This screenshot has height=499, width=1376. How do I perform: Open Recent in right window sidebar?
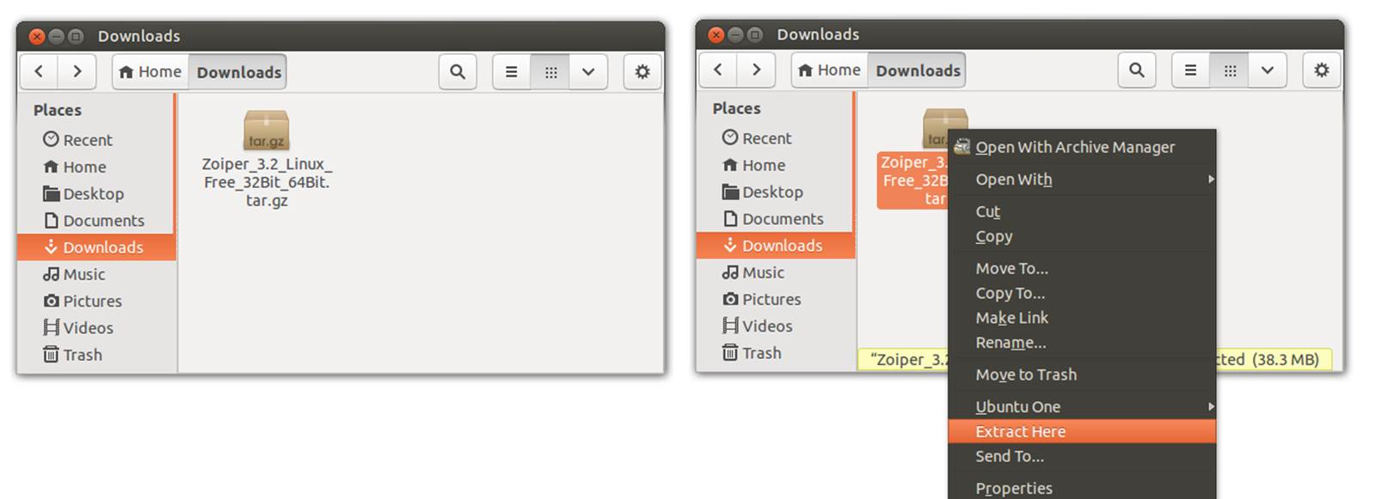776,138
